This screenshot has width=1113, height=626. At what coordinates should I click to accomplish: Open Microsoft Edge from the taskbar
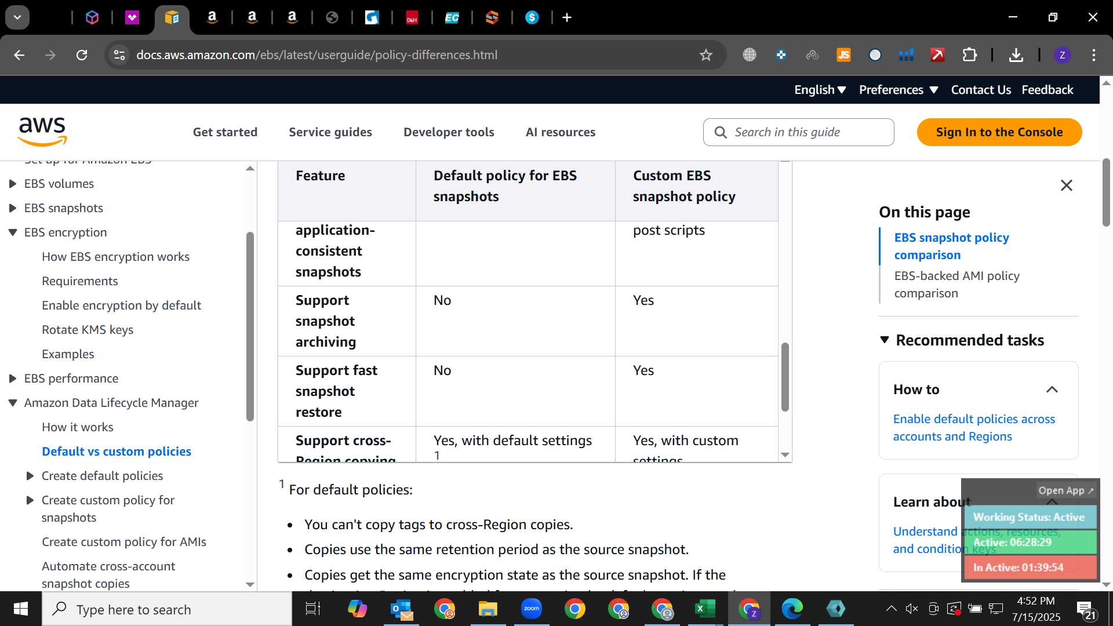coord(792,609)
